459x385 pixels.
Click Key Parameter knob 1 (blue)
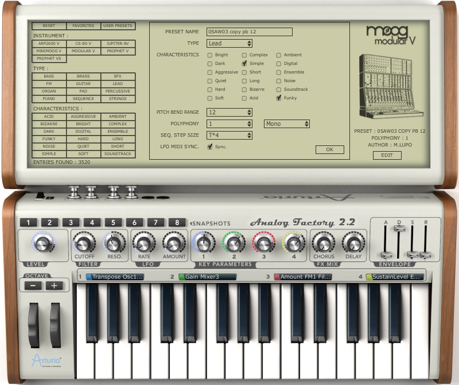204,243
